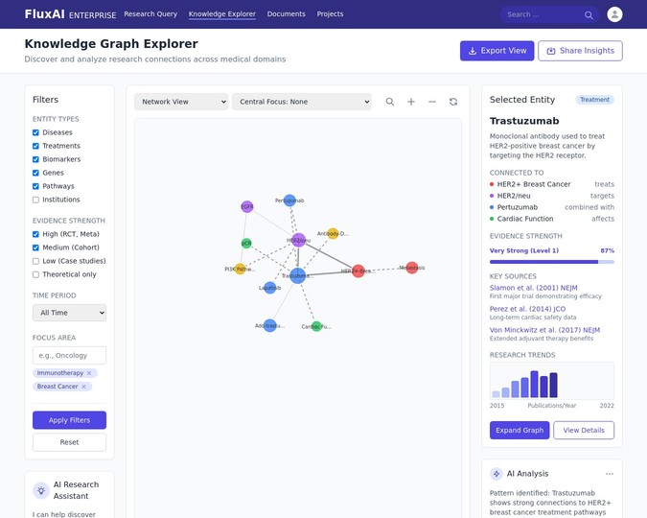The height and width of the screenshot is (518, 647).
Task: Open the Network View dropdown
Action: point(181,102)
